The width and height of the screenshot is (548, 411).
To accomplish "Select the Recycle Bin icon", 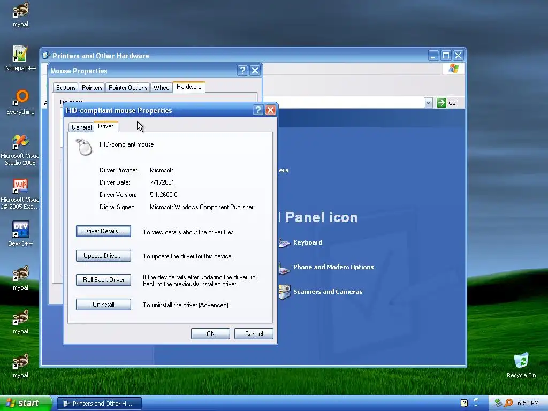I will (521, 365).
